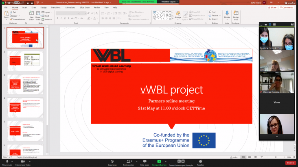Open the File menu
Screen dimensions: 298x167
[x=6, y=8]
